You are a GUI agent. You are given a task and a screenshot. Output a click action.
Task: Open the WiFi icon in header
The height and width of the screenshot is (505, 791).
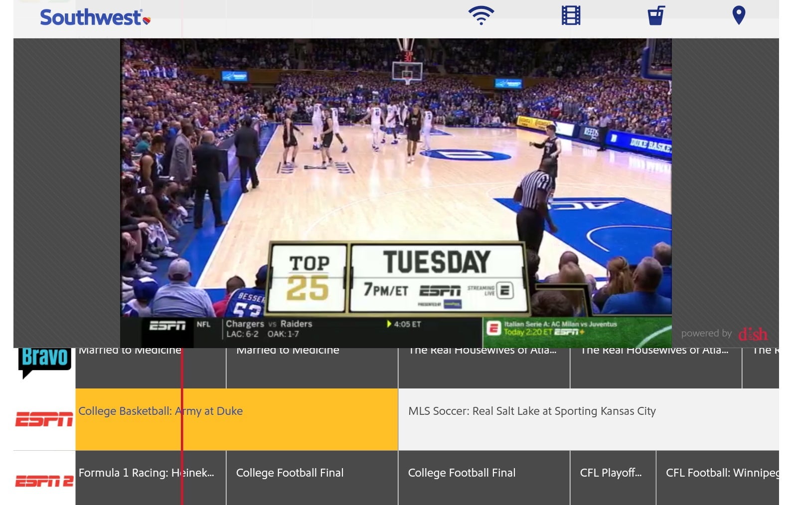pyautogui.click(x=480, y=15)
